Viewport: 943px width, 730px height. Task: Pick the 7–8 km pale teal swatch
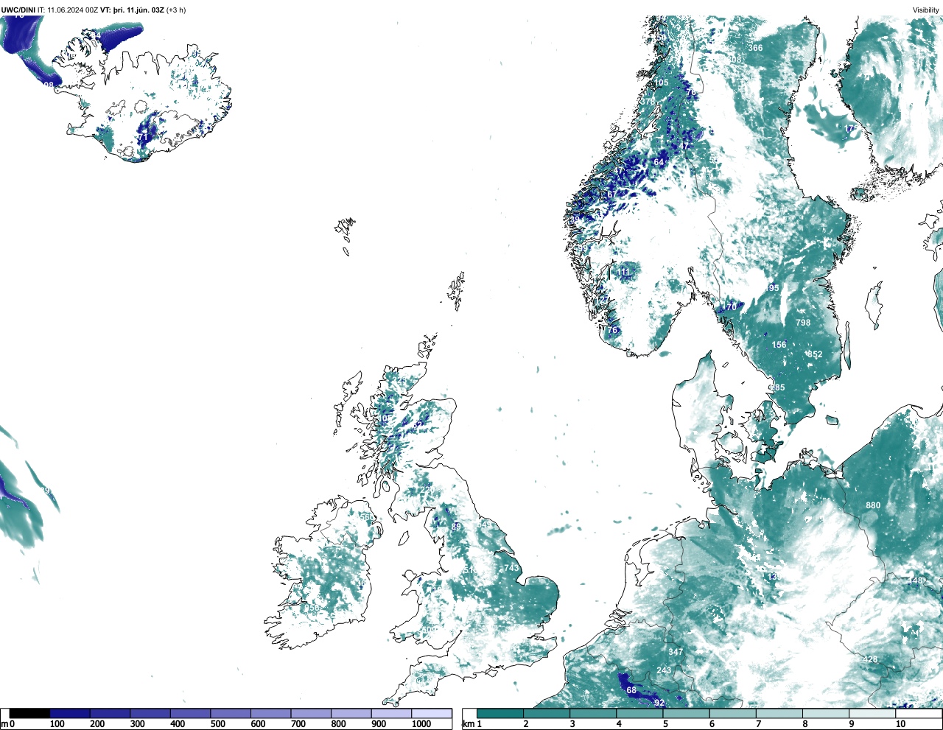click(779, 713)
